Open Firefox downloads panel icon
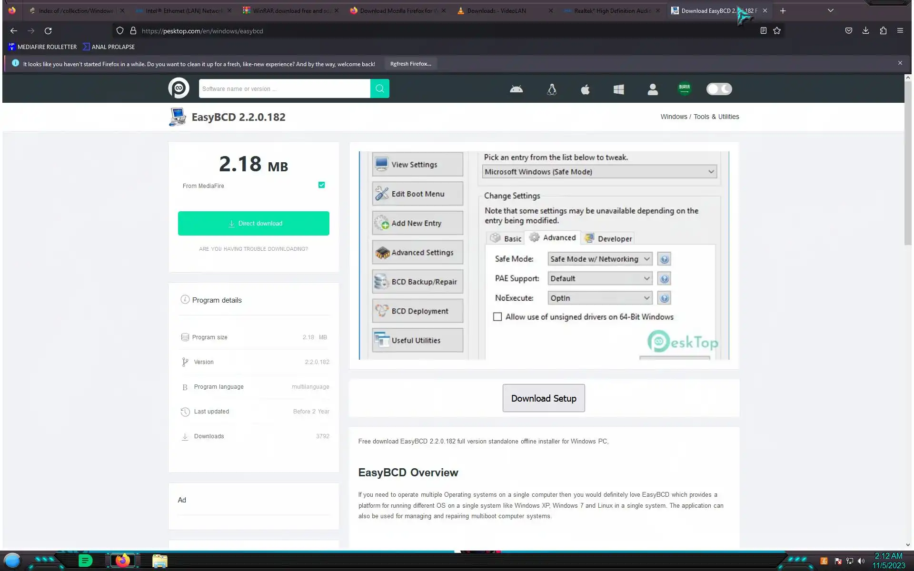Screen dimensions: 914x571 coord(865,30)
